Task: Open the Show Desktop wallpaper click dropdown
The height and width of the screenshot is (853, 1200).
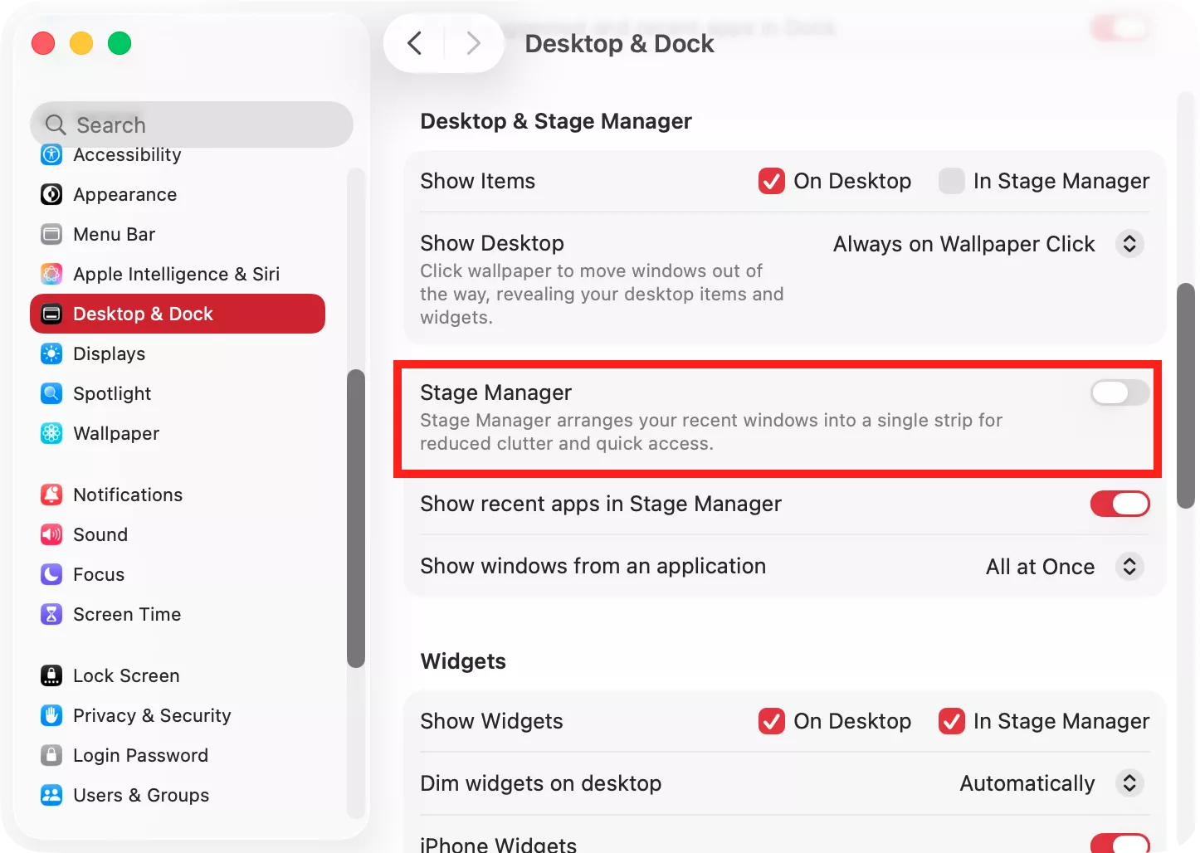Action: [1129, 244]
